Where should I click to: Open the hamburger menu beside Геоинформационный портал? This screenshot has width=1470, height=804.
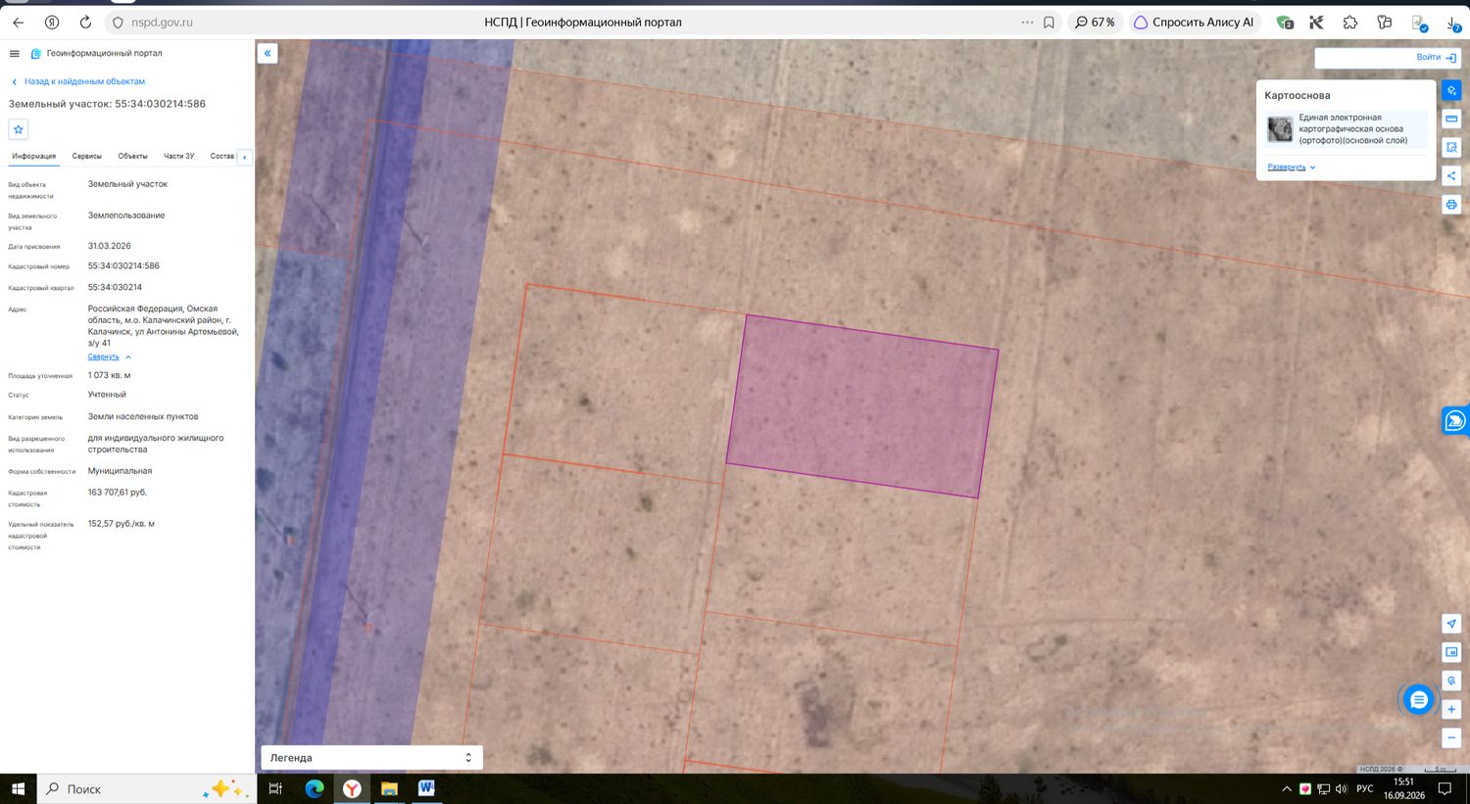pos(14,54)
